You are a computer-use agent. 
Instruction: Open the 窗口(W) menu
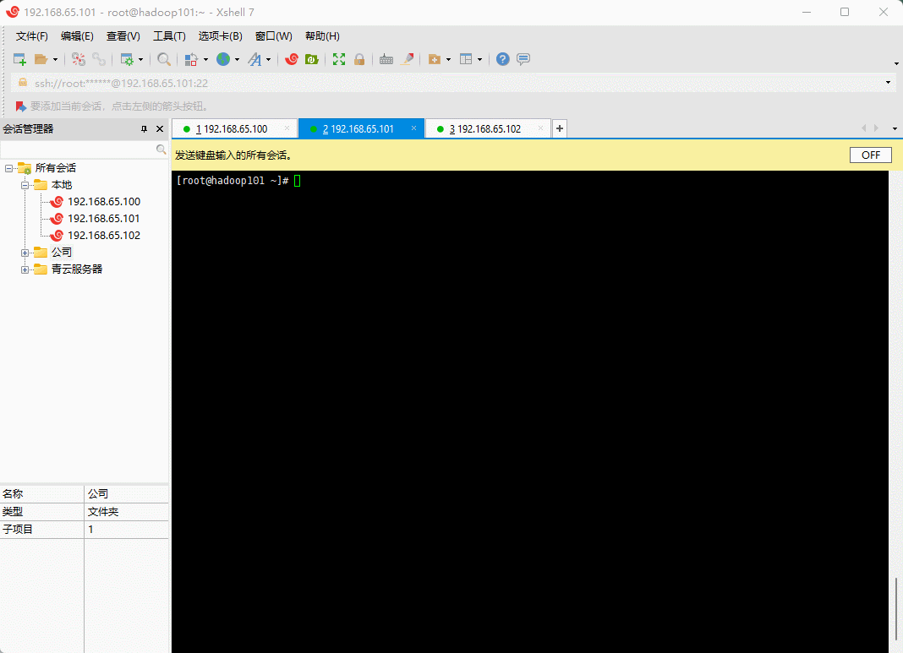(x=274, y=36)
